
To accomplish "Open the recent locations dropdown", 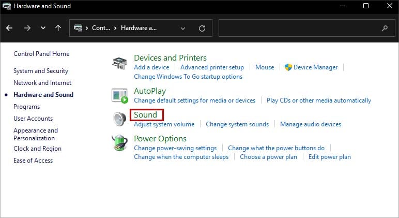I will [x=43, y=28].
